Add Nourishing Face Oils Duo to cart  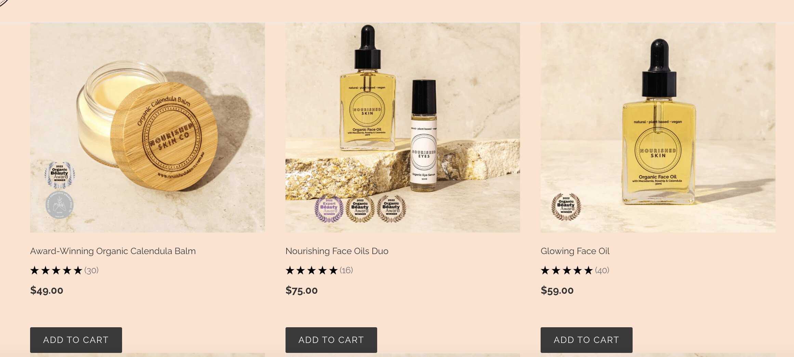[331, 340]
